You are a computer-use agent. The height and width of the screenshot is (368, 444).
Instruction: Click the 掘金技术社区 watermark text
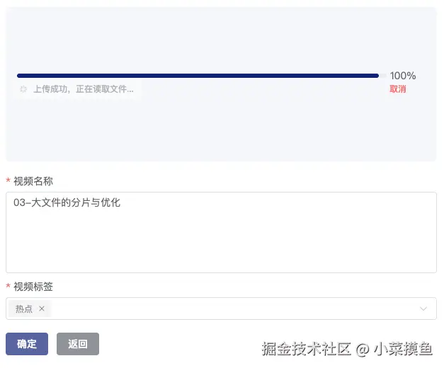[x=306, y=348]
